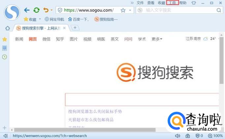225x139 pixels.
Task: Click the 江苏南京 location text
Action: (193, 39)
